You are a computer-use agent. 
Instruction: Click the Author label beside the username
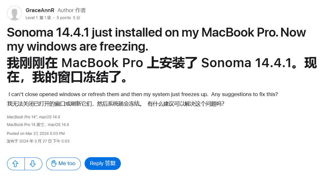[65, 10]
